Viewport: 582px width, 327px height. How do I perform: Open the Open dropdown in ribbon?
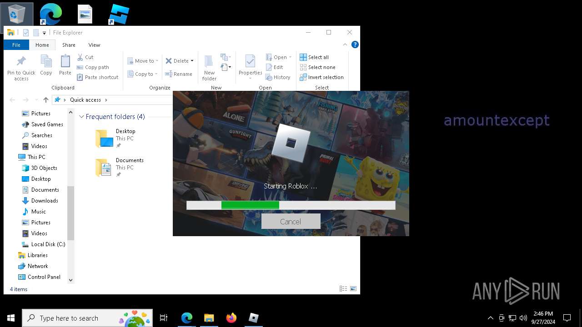click(278, 57)
